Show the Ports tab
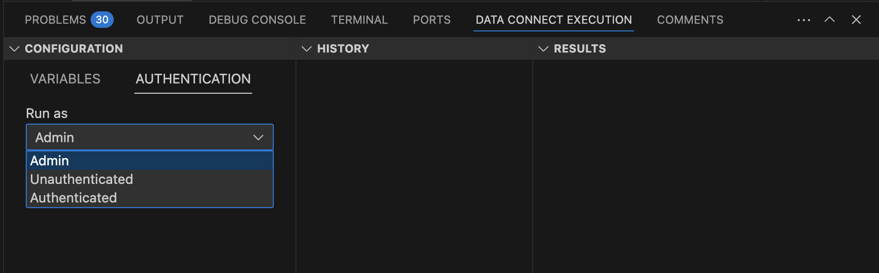The image size is (879, 273). coord(432,20)
